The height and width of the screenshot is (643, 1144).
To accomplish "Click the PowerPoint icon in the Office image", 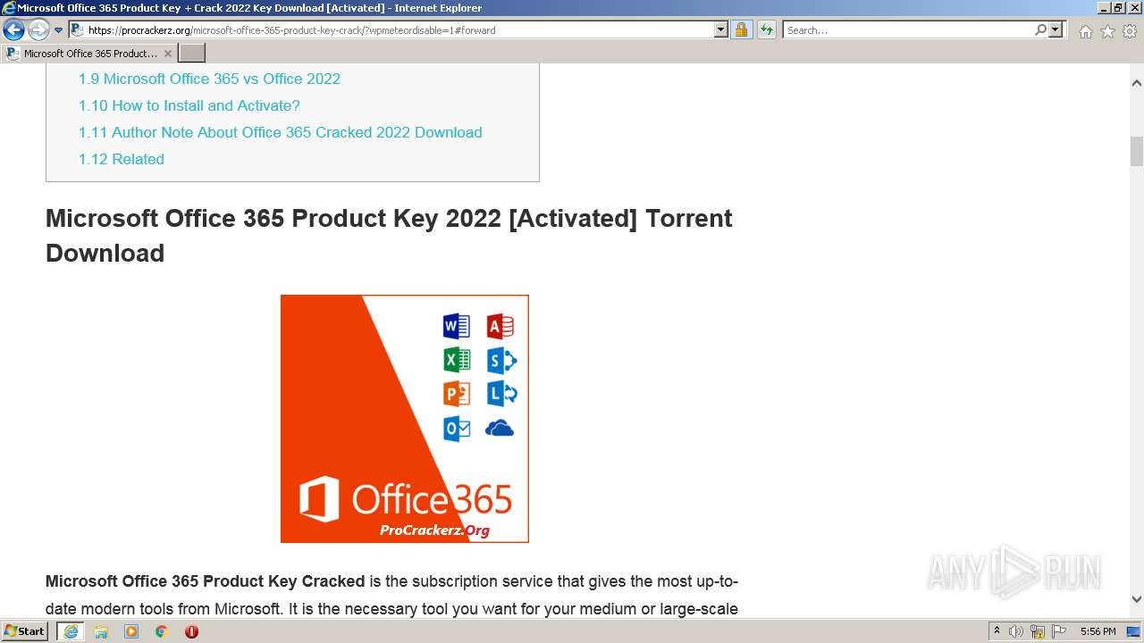I will [x=457, y=394].
